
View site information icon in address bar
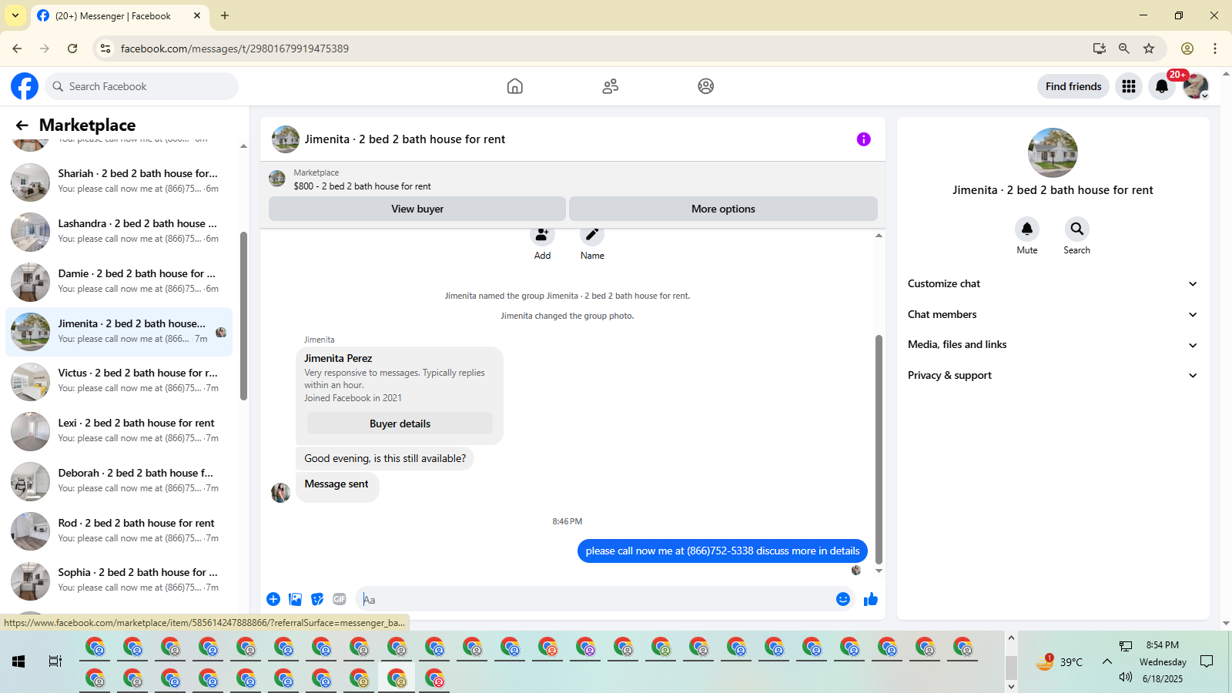[x=105, y=49]
